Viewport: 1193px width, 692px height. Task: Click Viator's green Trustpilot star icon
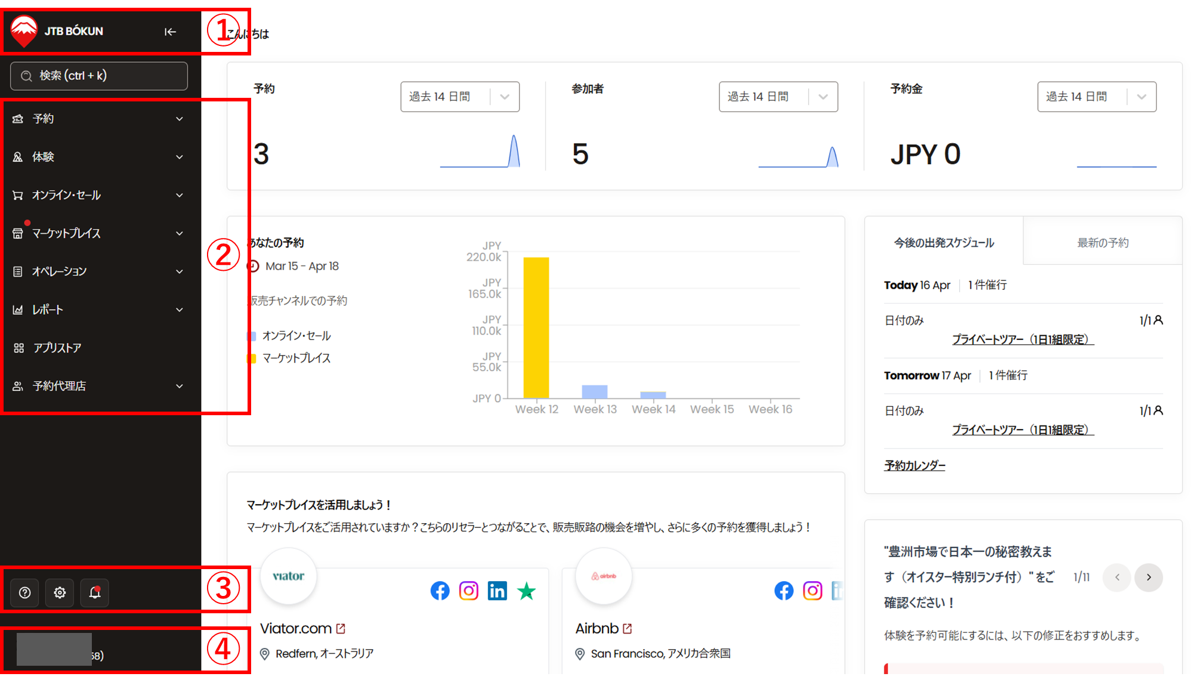click(526, 591)
